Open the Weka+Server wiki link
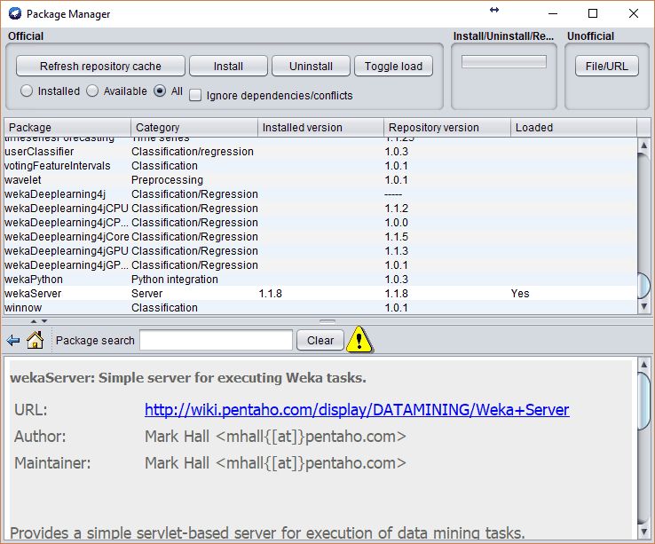Viewport: 655px width, 544px height. click(357, 410)
